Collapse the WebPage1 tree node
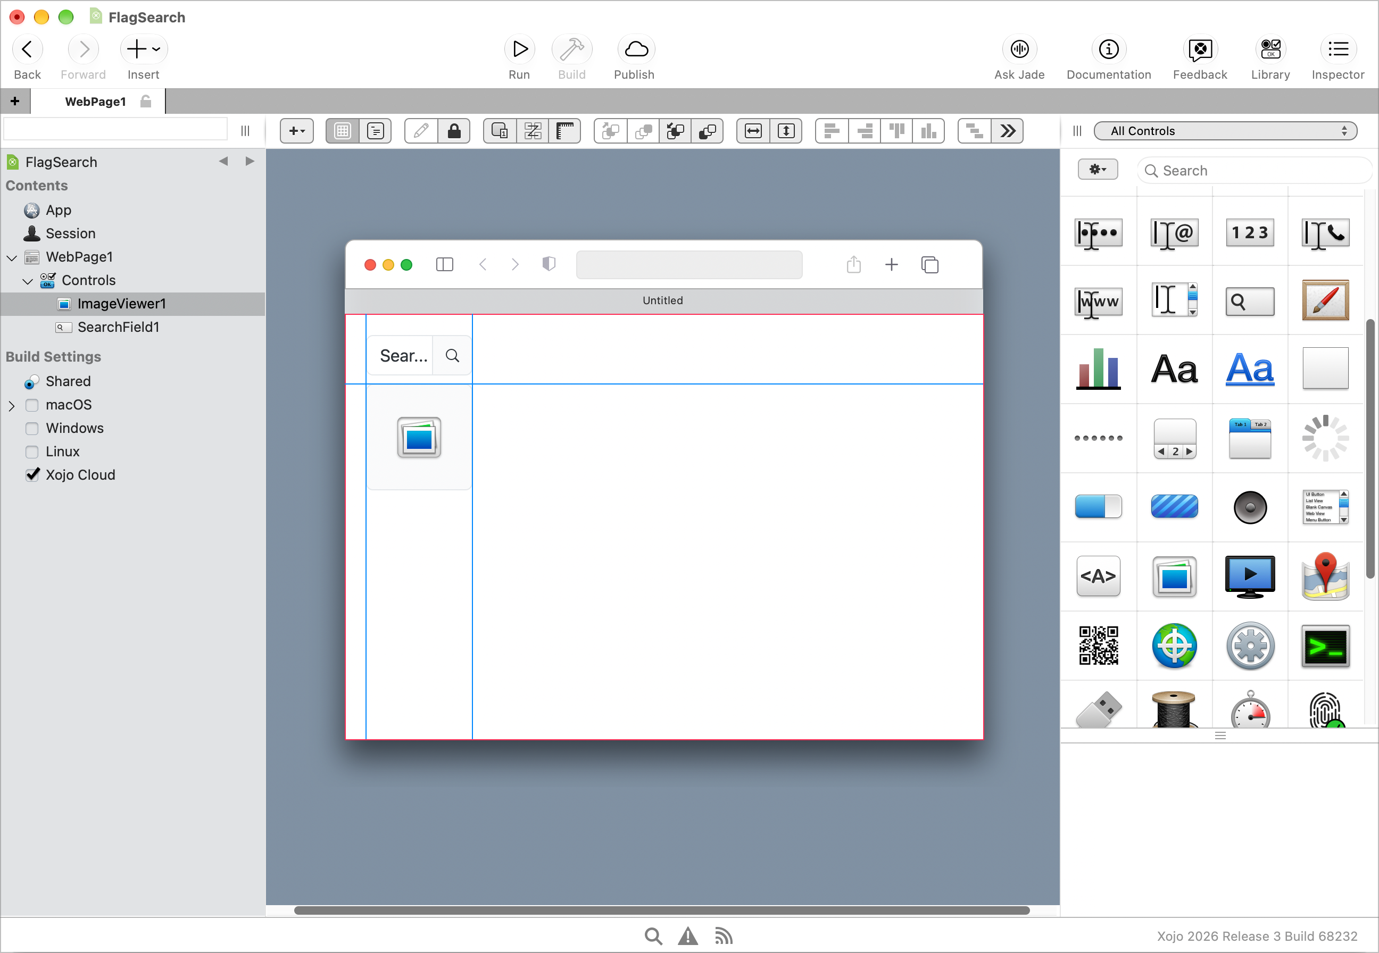1379x953 pixels. pyautogui.click(x=11, y=258)
